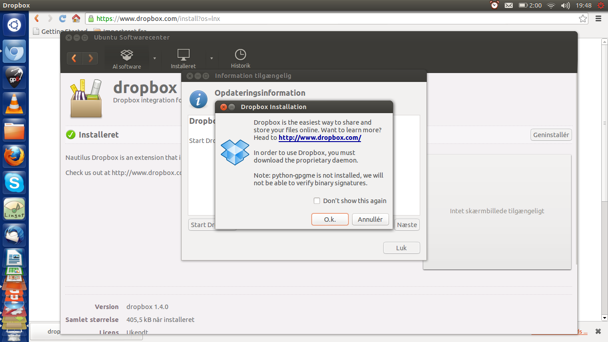The height and width of the screenshot is (342, 608).
Task: Launch Firefox from the launcher
Action: coord(14,156)
